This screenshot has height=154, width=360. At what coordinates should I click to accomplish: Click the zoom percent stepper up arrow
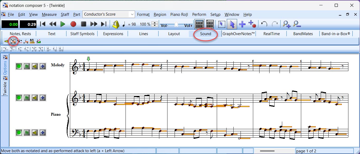click(x=155, y=23)
